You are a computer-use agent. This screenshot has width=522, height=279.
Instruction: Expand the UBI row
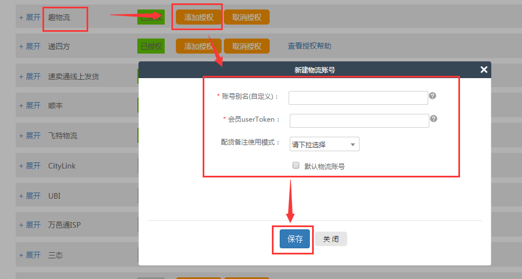click(30, 196)
